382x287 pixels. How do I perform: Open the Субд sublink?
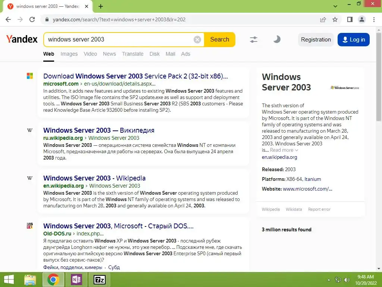(x=114, y=267)
